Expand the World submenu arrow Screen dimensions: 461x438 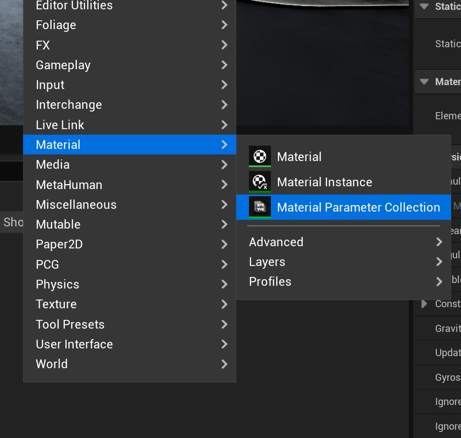224,364
